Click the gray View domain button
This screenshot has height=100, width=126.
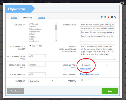pyautogui.click(x=16, y=91)
